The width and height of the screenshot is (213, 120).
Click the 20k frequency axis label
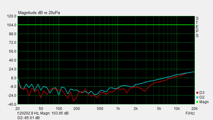click(195, 109)
